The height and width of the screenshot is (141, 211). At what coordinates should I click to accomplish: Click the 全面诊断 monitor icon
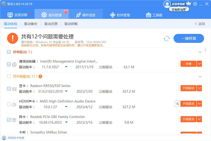coord(10,15)
